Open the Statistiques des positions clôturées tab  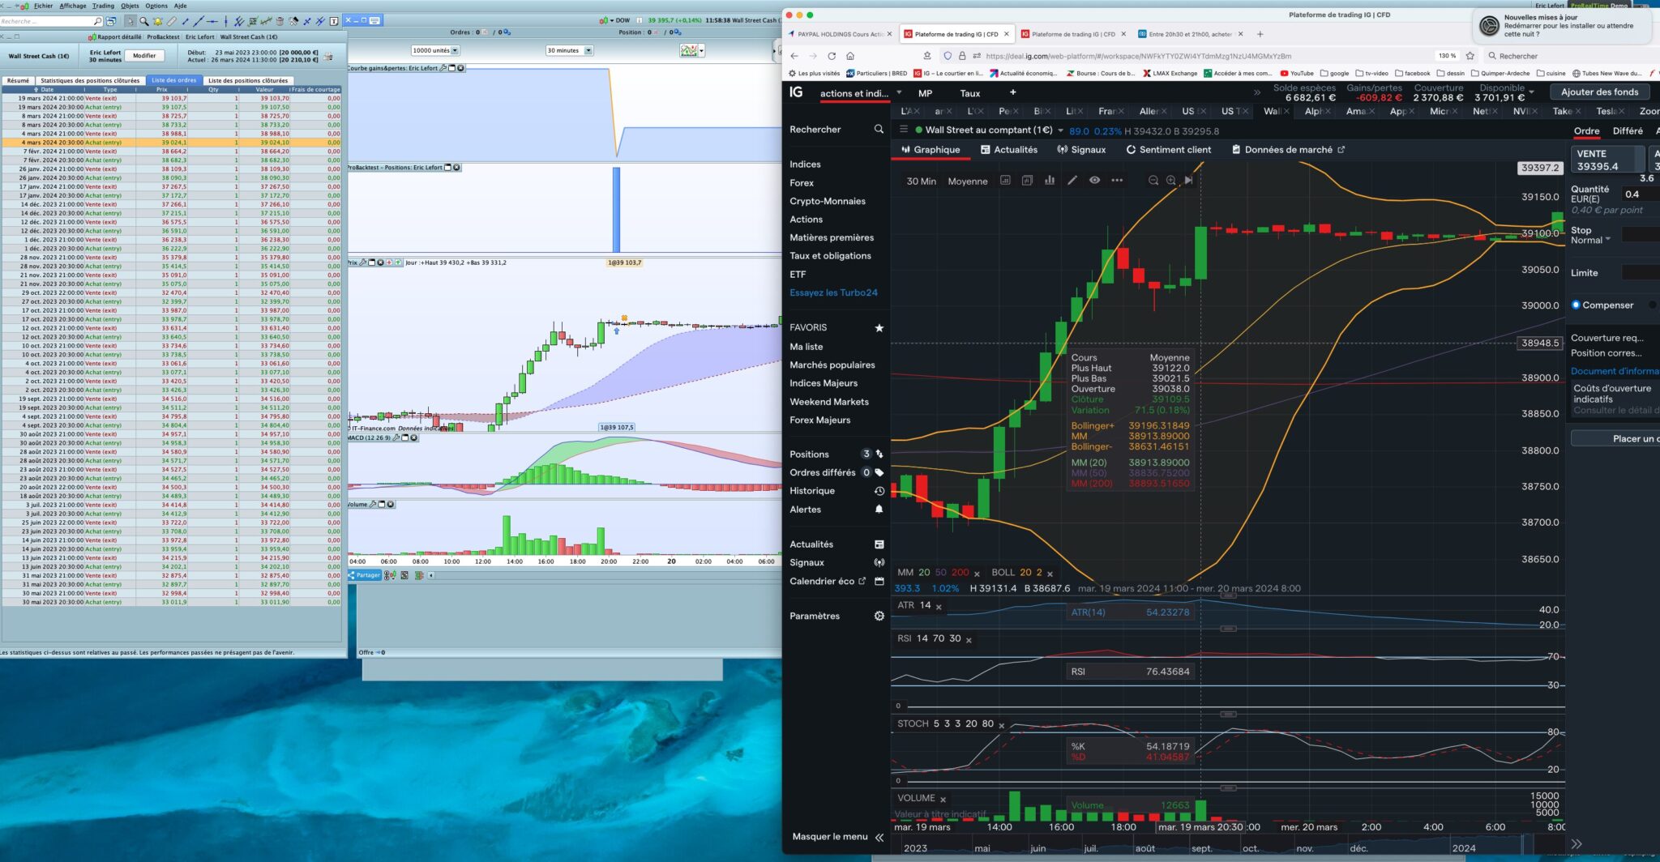pos(90,80)
